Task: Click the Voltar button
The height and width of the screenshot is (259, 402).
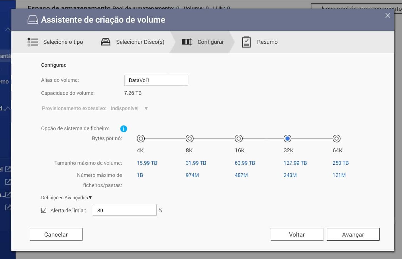Action: (x=297, y=234)
